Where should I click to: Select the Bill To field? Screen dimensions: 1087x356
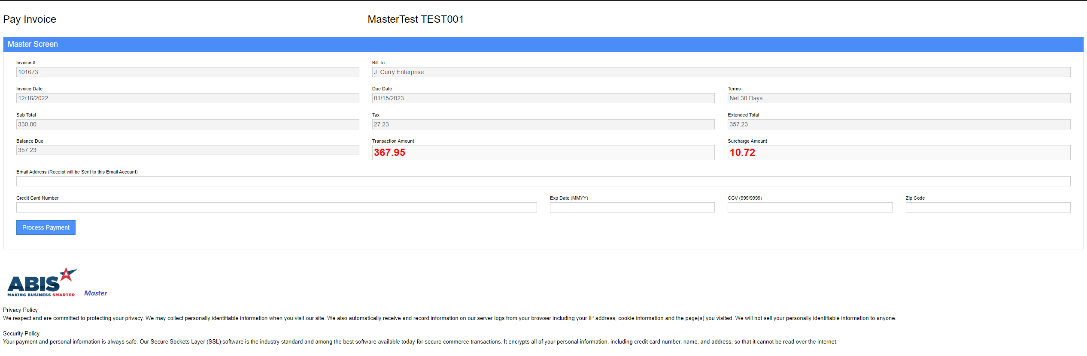721,72
